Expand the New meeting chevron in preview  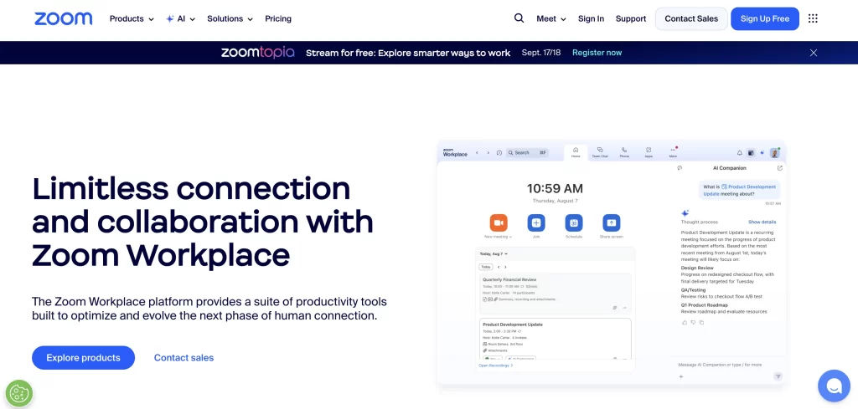point(511,237)
